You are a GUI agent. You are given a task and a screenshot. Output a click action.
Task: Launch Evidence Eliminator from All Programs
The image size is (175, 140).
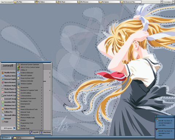pos(30,73)
